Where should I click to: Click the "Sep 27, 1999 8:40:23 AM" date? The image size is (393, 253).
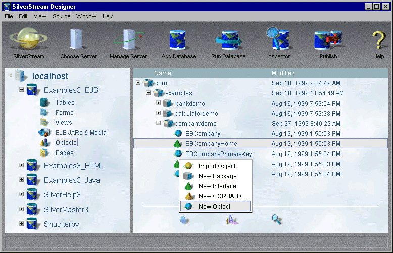pos(306,124)
